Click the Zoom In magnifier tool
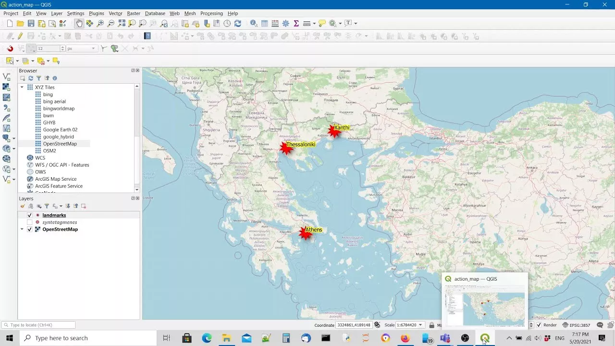Viewport: 615px width, 346px height. pos(100,23)
